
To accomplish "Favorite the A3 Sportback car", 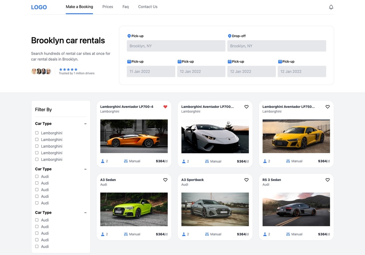I will (246, 180).
